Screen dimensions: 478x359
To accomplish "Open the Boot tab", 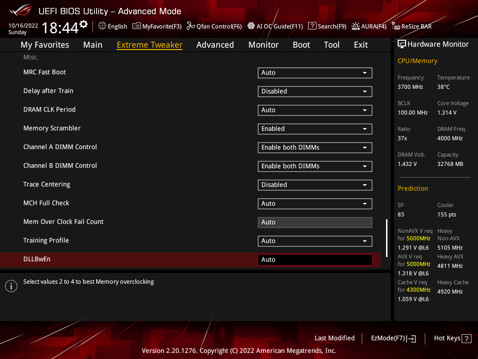I will (301, 44).
